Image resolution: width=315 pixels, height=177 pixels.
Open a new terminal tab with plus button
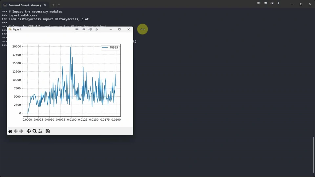tap(53, 5)
